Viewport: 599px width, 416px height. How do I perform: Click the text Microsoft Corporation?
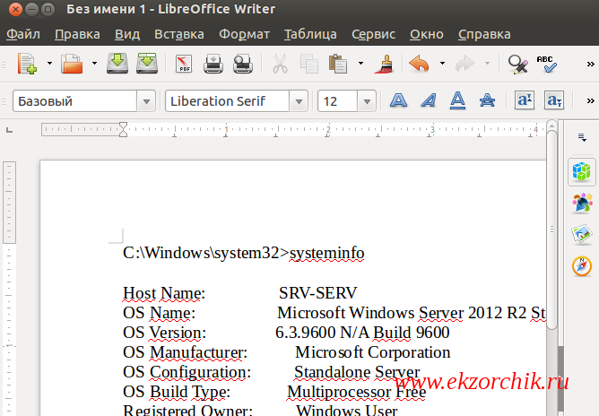(x=373, y=352)
